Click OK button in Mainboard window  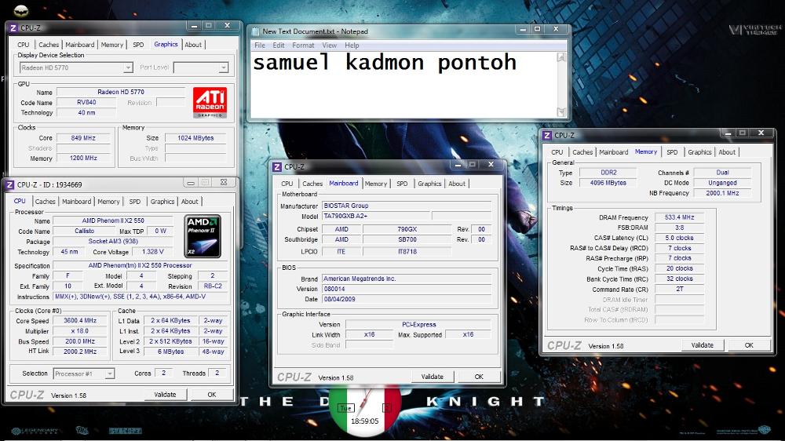(x=479, y=377)
